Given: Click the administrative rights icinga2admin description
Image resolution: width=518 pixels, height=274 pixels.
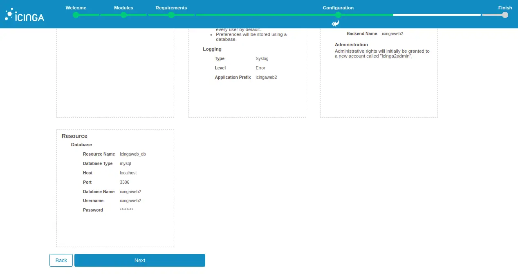Looking at the screenshot, I should click(382, 53).
